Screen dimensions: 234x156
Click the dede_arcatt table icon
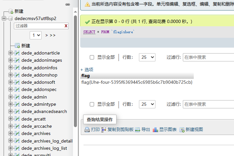[x=17, y=119]
